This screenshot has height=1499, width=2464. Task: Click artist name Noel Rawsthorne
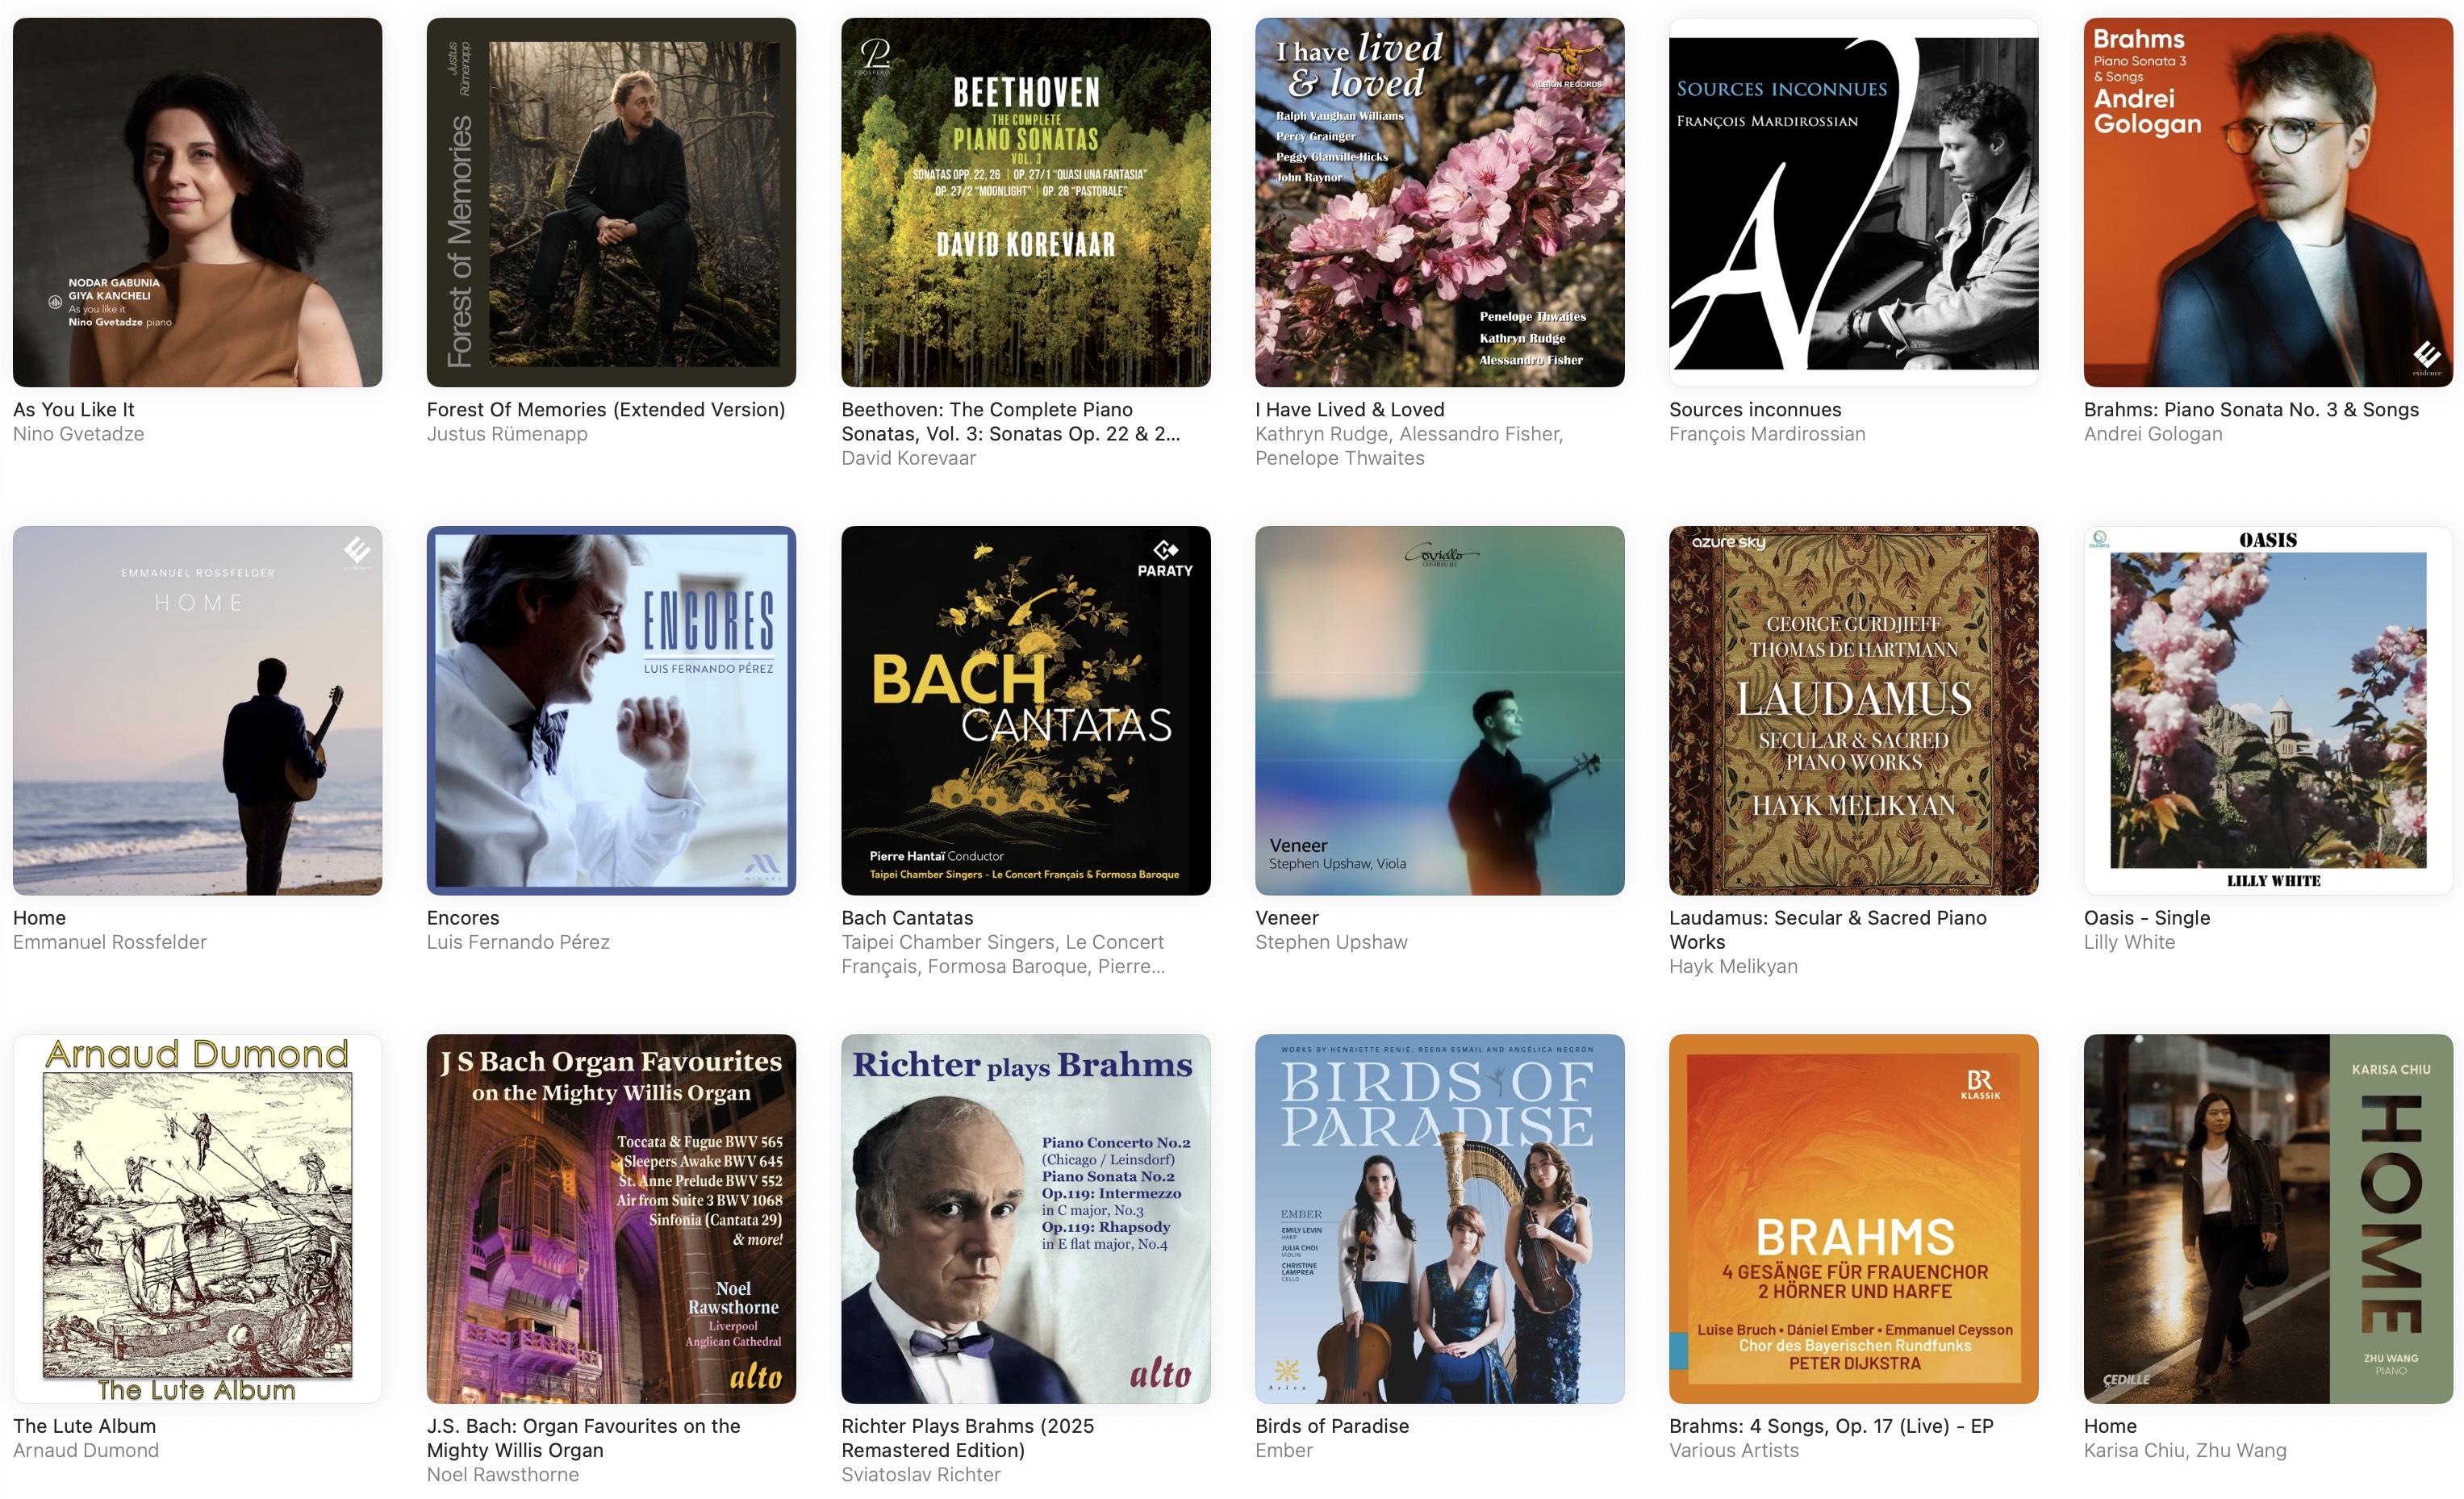coord(502,1474)
